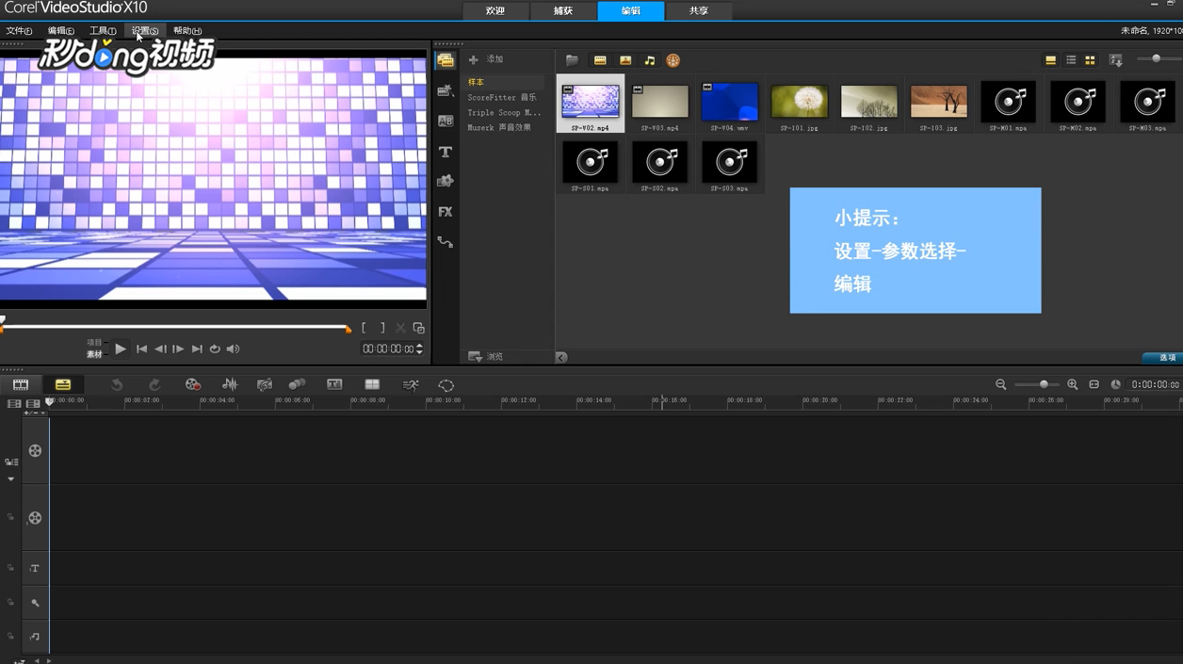The width and height of the screenshot is (1183, 664).
Task: Switch the library to thumbnail view
Action: tap(1090, 60)
